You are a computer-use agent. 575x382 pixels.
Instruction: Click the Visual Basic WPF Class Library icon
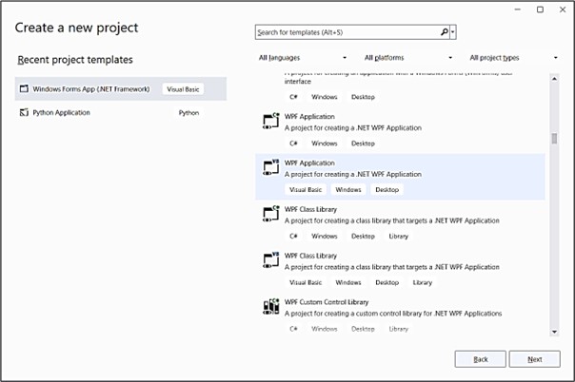click(271, 260)
